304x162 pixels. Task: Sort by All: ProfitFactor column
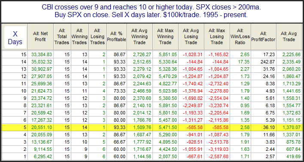(264, 36)
